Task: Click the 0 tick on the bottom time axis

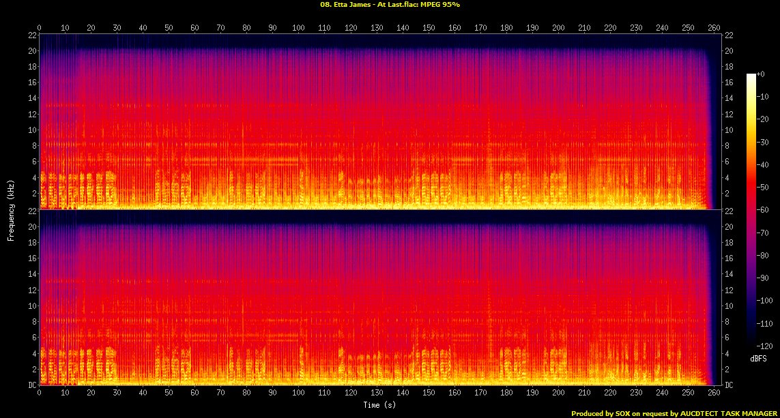Action: [x=40, y=393]
